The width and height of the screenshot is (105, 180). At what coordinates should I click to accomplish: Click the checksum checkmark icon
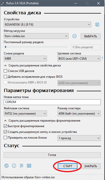74,36
